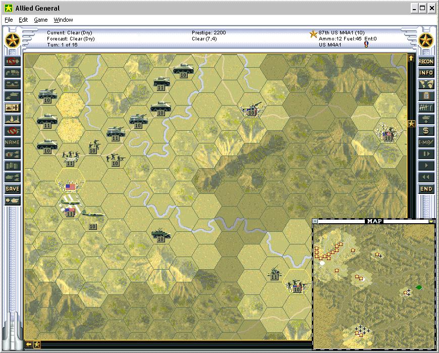439x353 pixels.
Task: Toggle the terrain view icon with tree
Action: tap(12, 119)
